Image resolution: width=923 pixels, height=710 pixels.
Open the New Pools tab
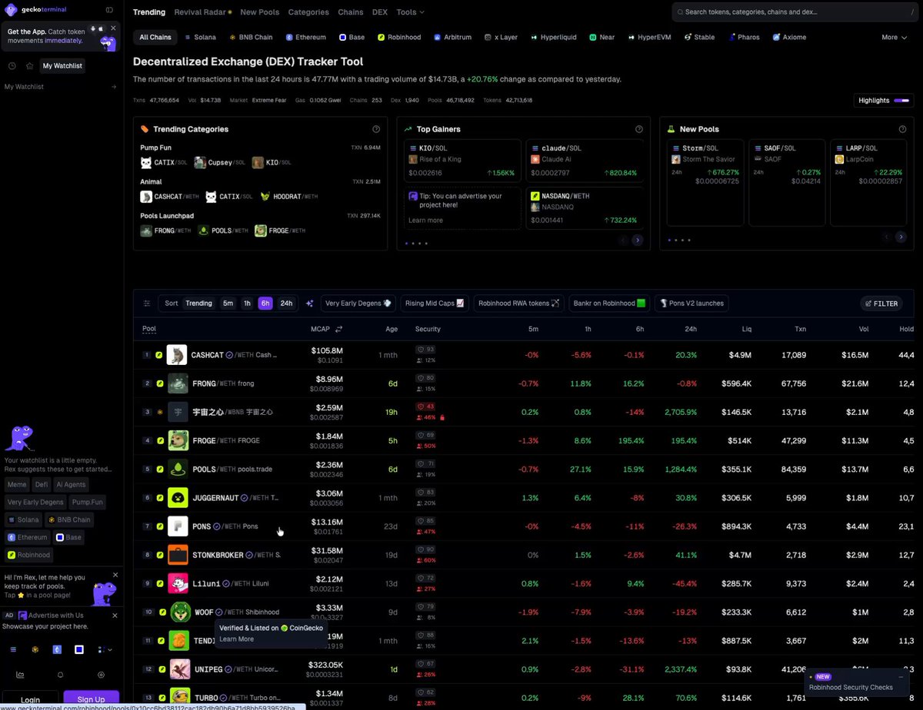(x=259, y=12)
